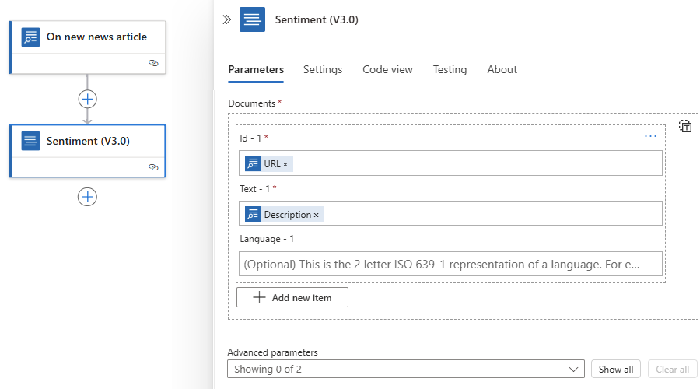700x389 pixels.
Task: Open the Code view tab
Action: (x=387, y=70)
